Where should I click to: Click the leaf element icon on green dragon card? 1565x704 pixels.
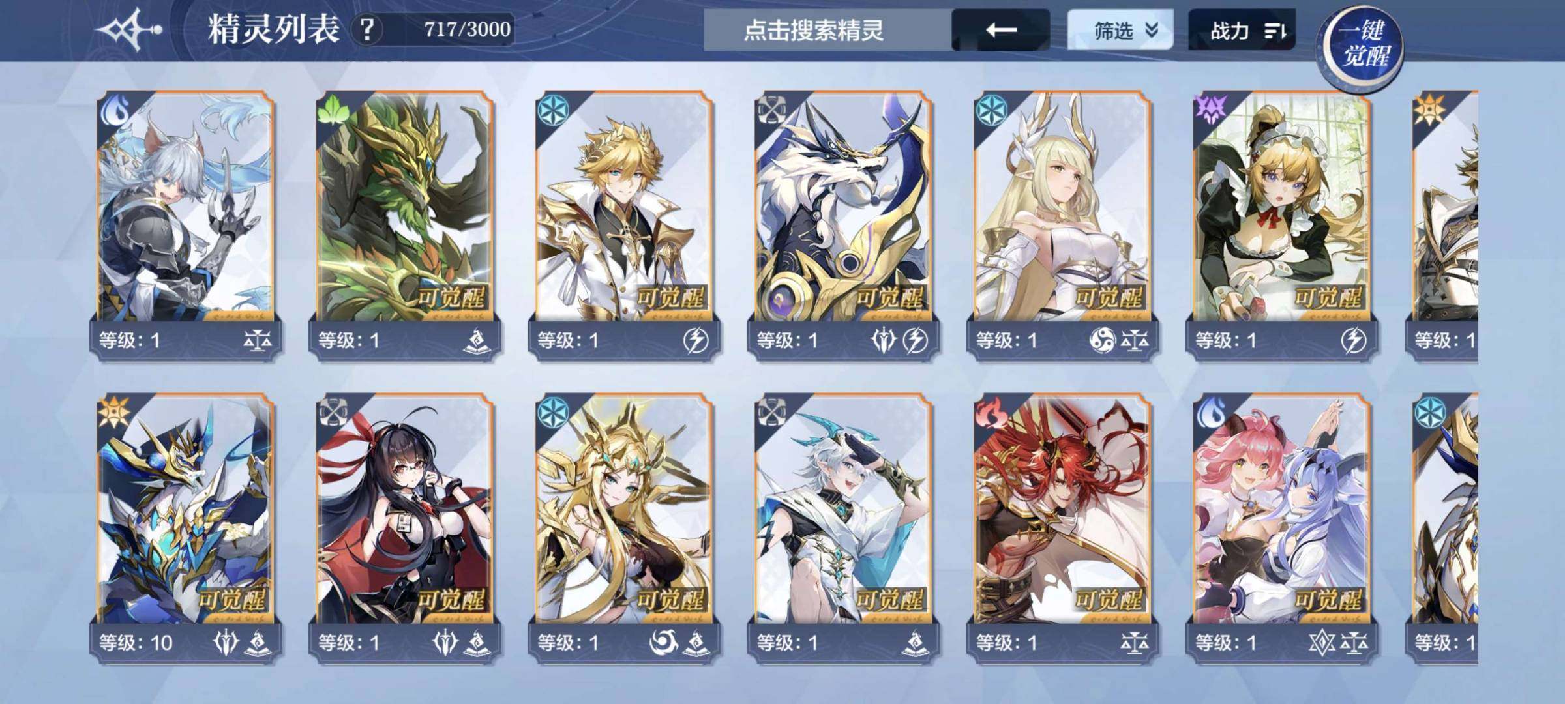click(335, 110)
